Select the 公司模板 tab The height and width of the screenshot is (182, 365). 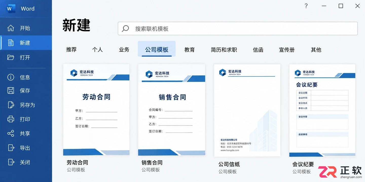(x=157, y=49)
